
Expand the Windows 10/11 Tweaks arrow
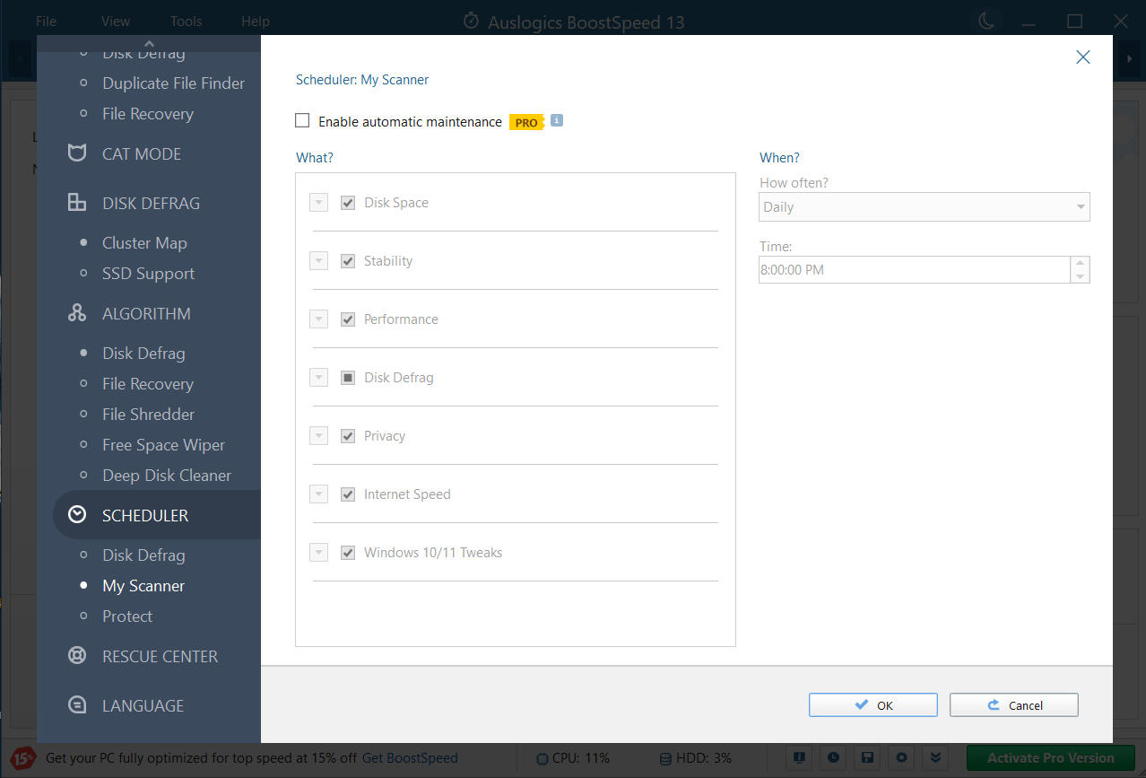318,553
